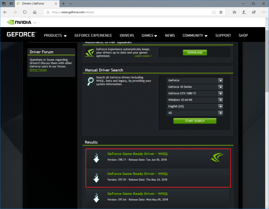This screenshot has height=209, width=269.
Task: Click the NVIDIA logo in the header
Action: pos(19,22)
